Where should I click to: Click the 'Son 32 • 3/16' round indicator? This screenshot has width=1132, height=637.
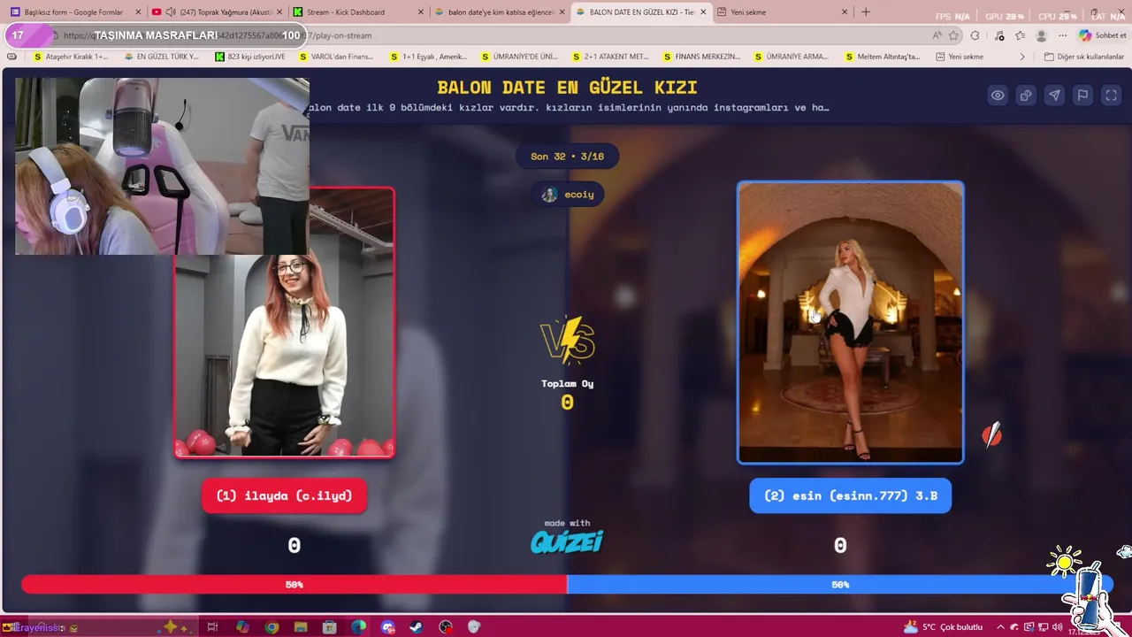tap(567, 157)
